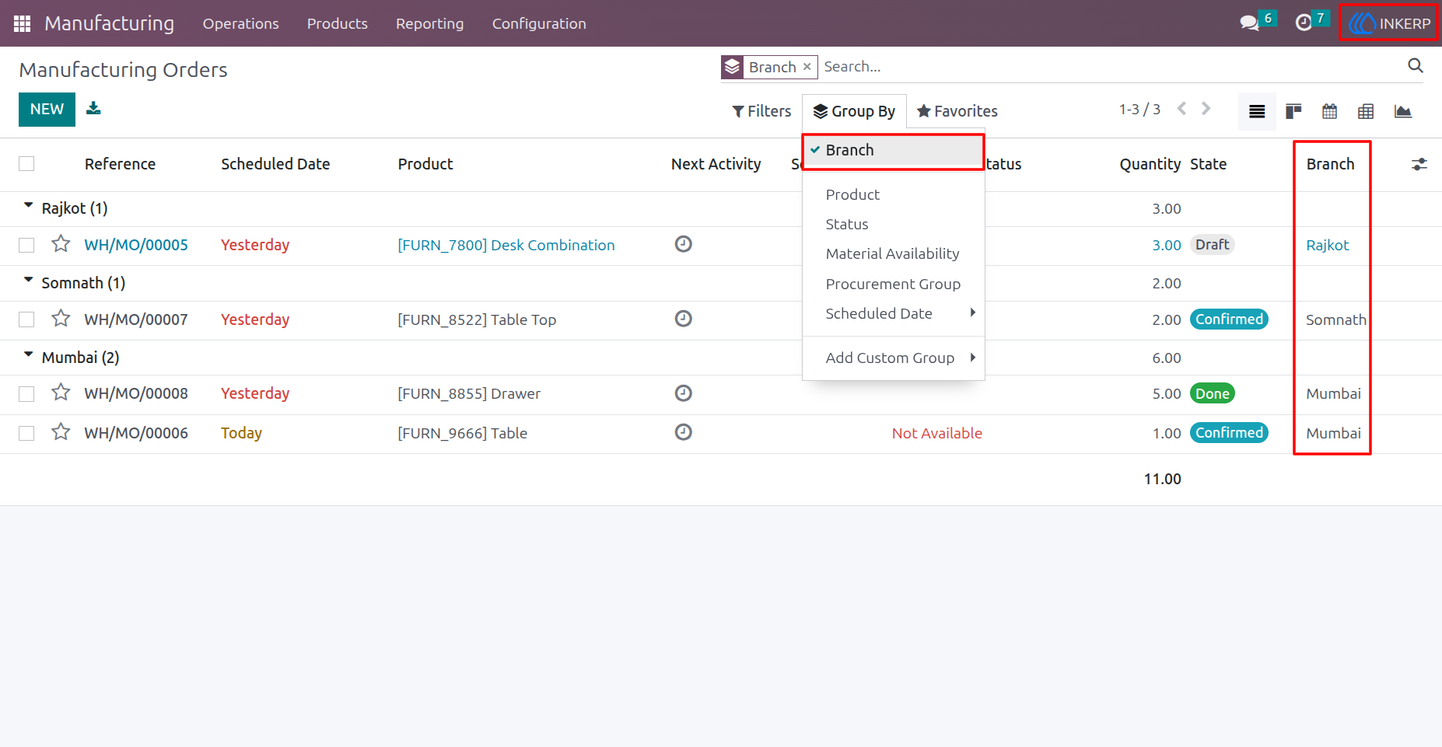The height and width of the screenshot is (747, 1442).
Task: Open the Configuration menu
Action: pos(539,23)
